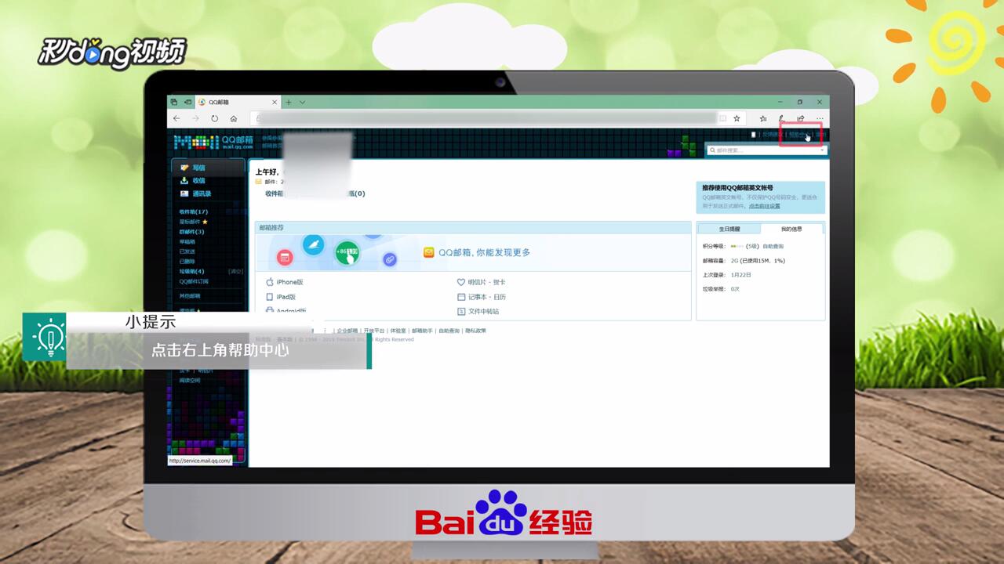Switch to the 生日提醒 tab
This screenshot has width=1004, height=564.
point(729,229)
